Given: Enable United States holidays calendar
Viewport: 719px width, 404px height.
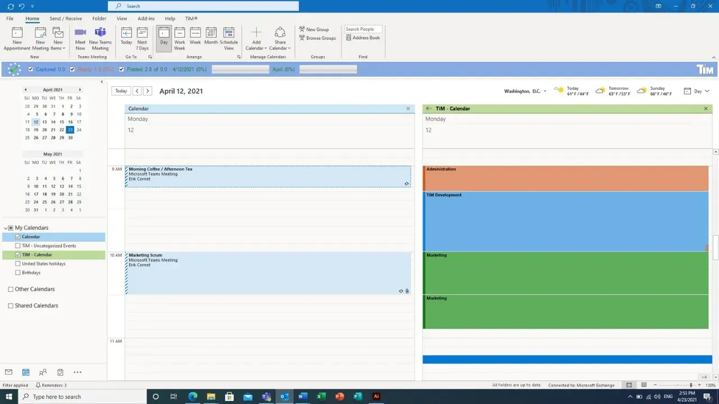Looking at the screenshot, I should coord(18,264).
